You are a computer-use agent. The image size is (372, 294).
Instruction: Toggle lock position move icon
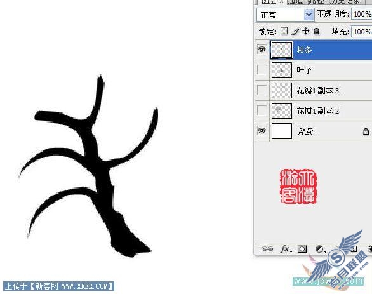pos(305,31)
